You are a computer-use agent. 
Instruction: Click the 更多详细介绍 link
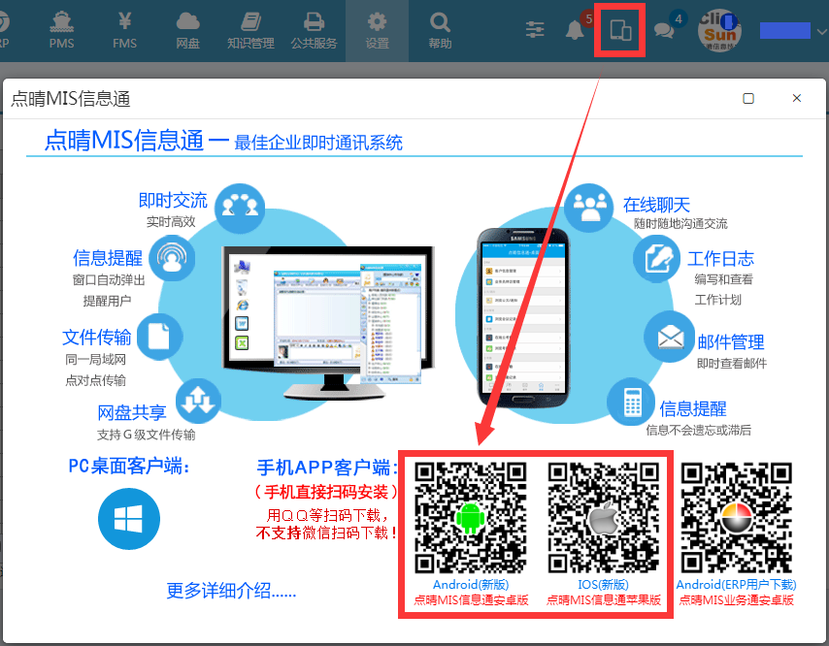pyautogui.click(x=231, y=591)
